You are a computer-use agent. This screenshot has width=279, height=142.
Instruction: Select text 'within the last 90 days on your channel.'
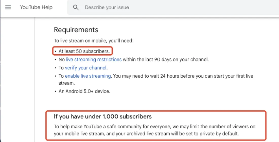tap(166, 59)
